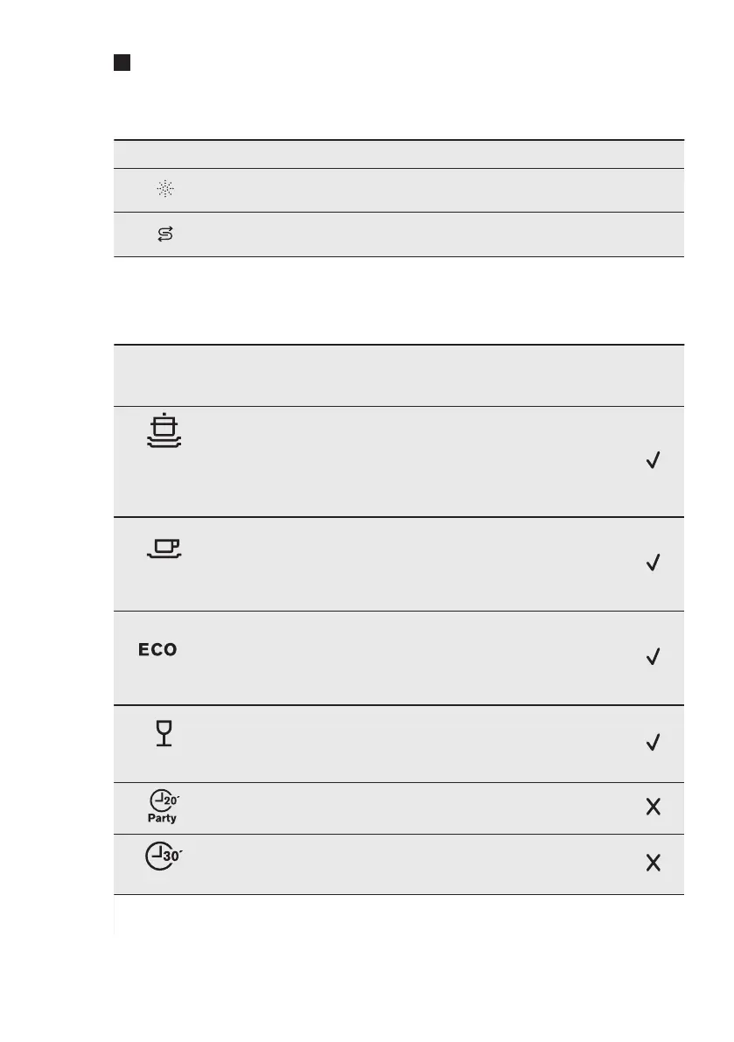Click the 20-minute clock icon
This screenshot has width=734, height=1042.
(x=164, y=800)
